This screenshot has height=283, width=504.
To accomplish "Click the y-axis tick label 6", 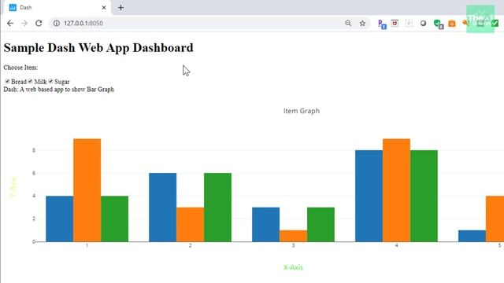I will 34,173.
